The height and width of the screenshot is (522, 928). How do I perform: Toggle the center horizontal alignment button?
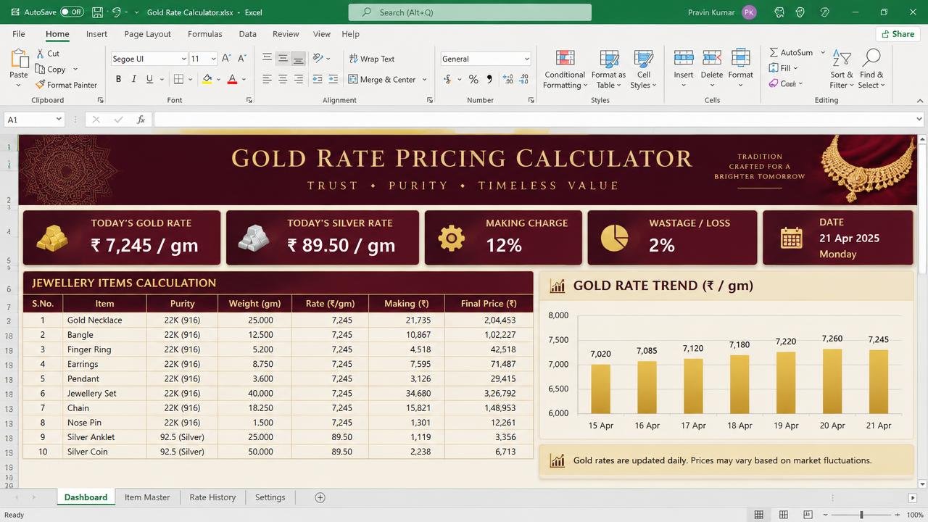click(x=283, y=79)
